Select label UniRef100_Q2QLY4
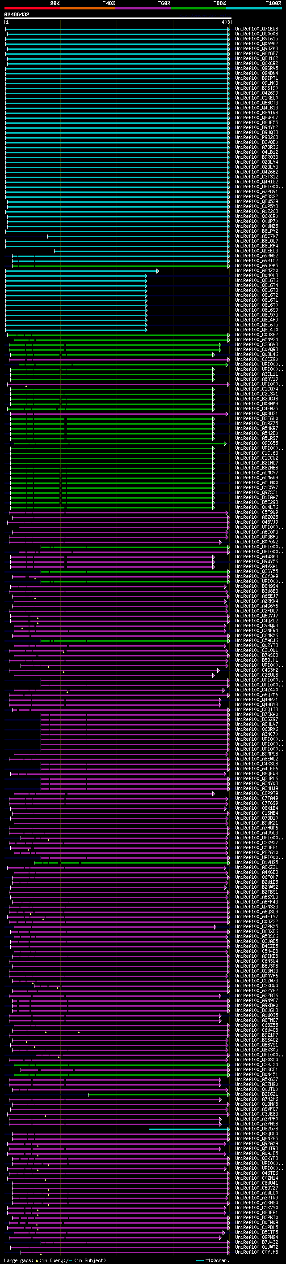The image size is (286, 1264). [x=257, y=162]
